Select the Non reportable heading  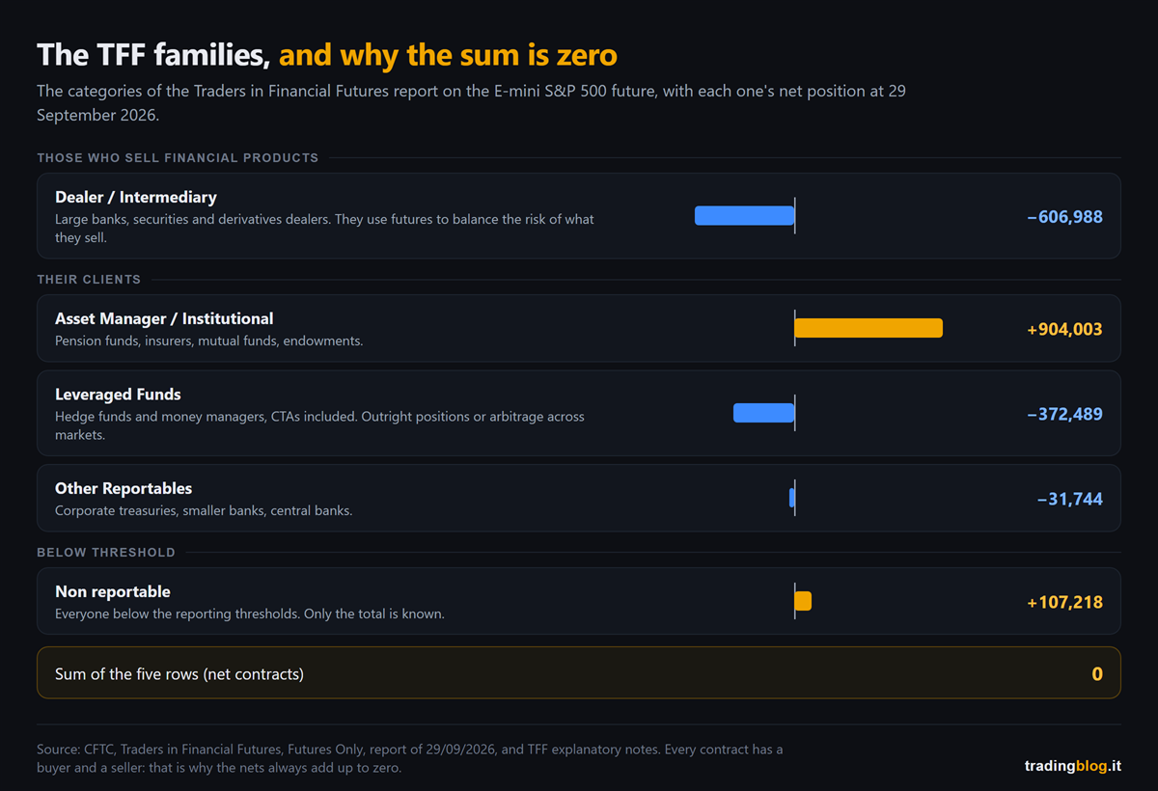click(x=113, y=591)
